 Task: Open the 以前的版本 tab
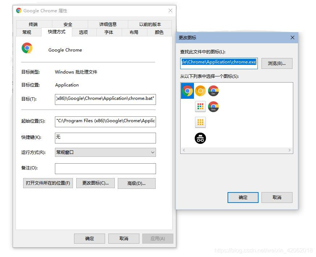pos(150,25)
